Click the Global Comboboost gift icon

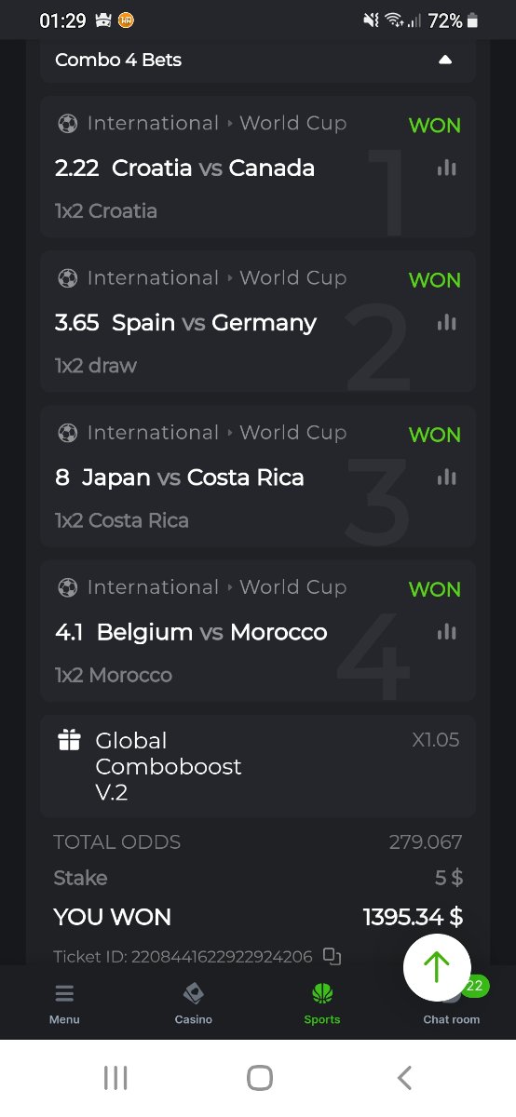69,740
